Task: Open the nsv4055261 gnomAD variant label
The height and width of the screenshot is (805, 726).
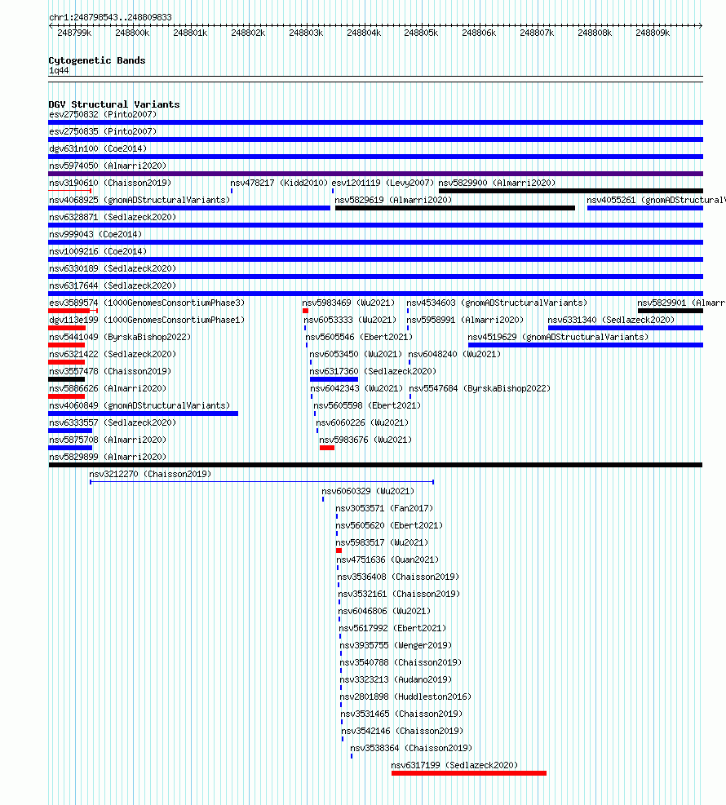Action: pyautogui.click(x=656, y=200)
